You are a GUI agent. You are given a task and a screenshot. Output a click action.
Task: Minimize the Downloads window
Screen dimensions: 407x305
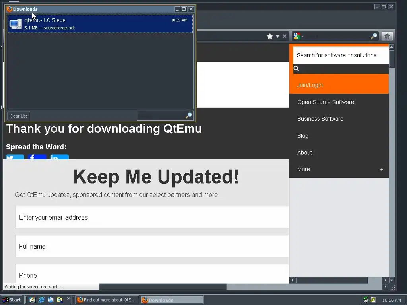(x=177, y=9)
